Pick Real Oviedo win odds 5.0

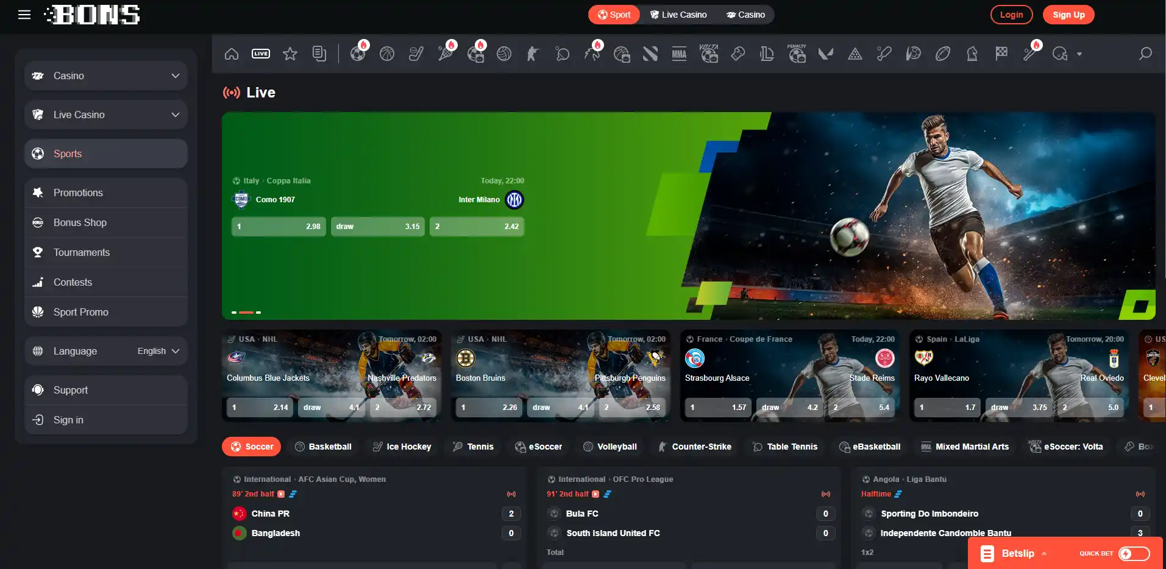click(x=1091, y=408)
